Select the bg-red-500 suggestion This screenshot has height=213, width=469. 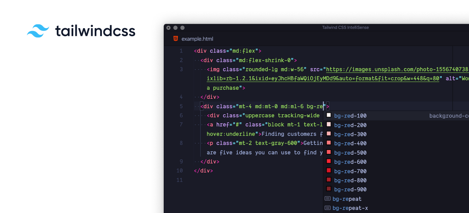(396, 153)
